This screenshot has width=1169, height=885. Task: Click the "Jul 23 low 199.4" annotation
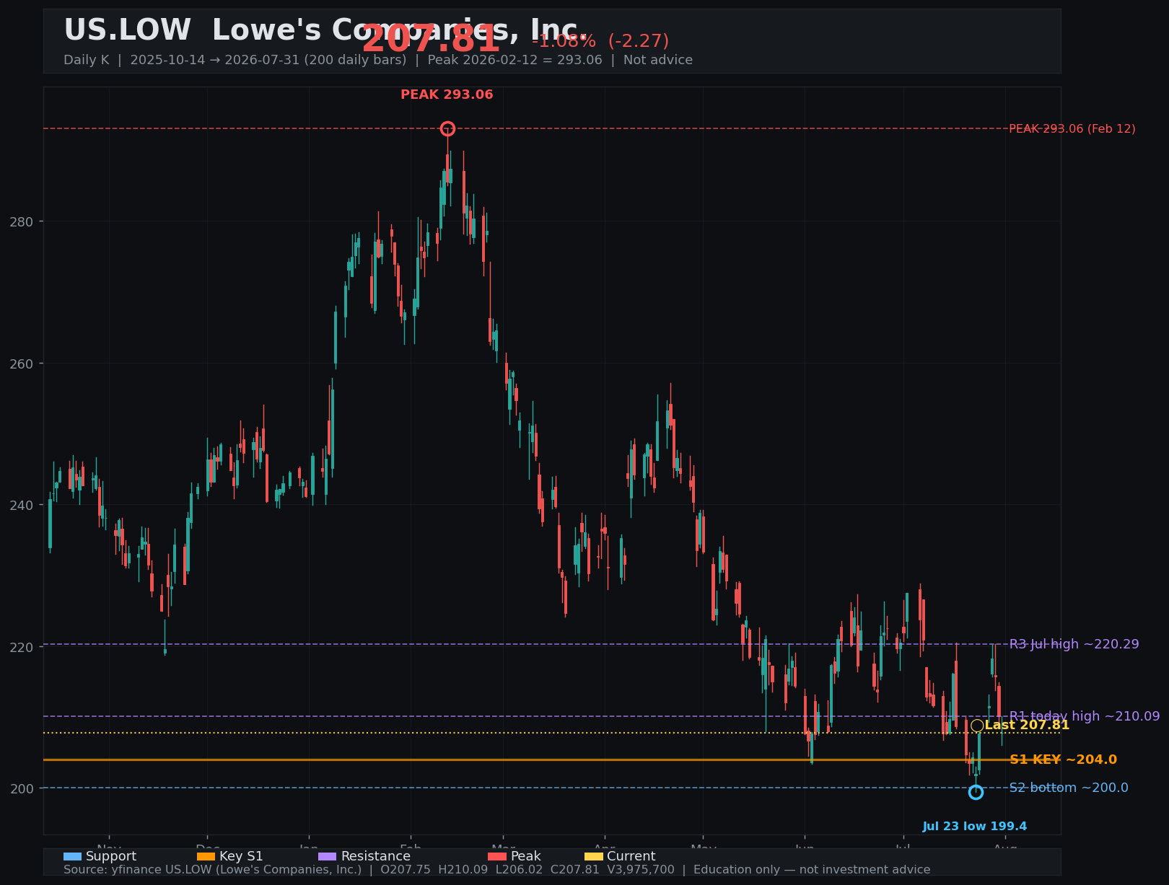tap(975, 827)
